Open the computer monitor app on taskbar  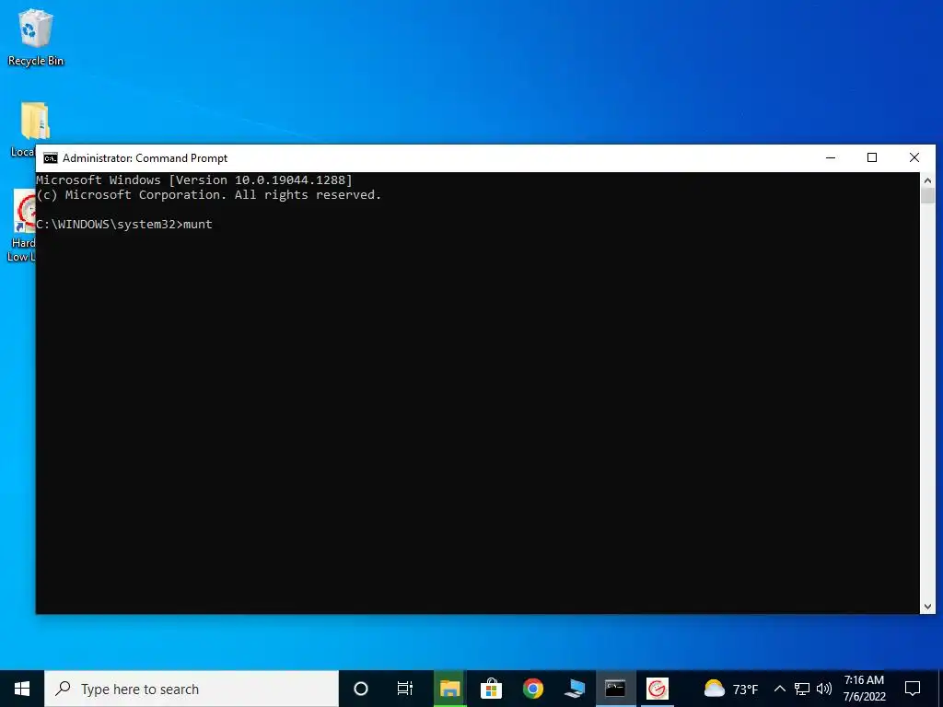point(575,689)
